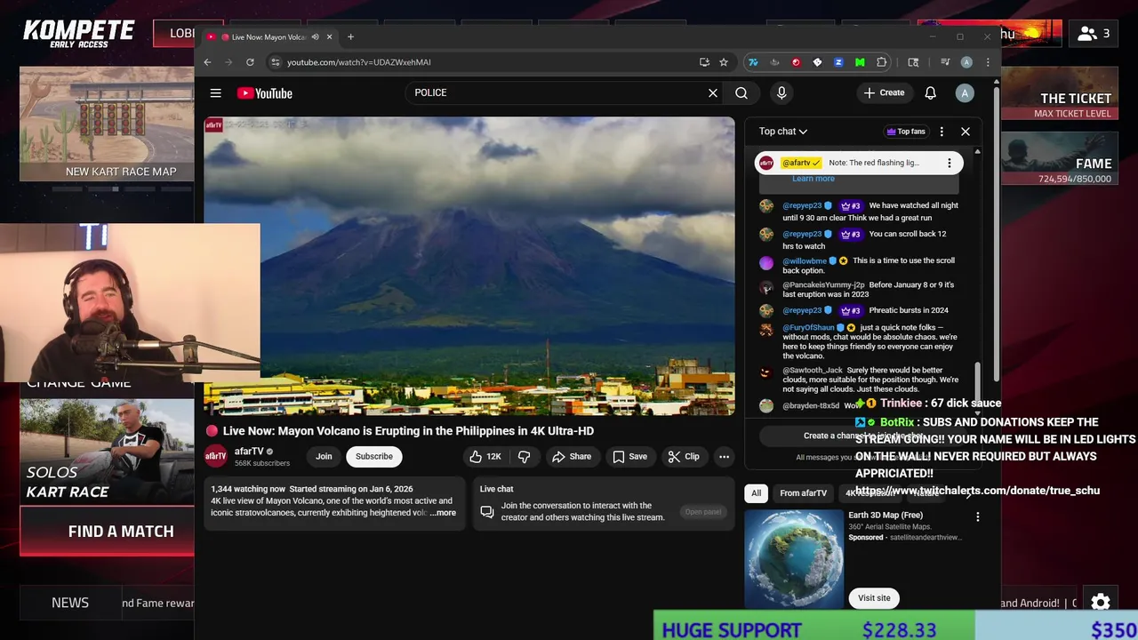Image resolution: width=1138 pixels, height=640 pixels.
Task: Clip the livestream
Action: tap(684, 456)
